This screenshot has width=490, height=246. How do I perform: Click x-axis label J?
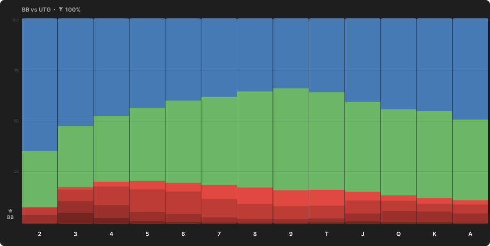pyautogui.click(x=362, y=234)
